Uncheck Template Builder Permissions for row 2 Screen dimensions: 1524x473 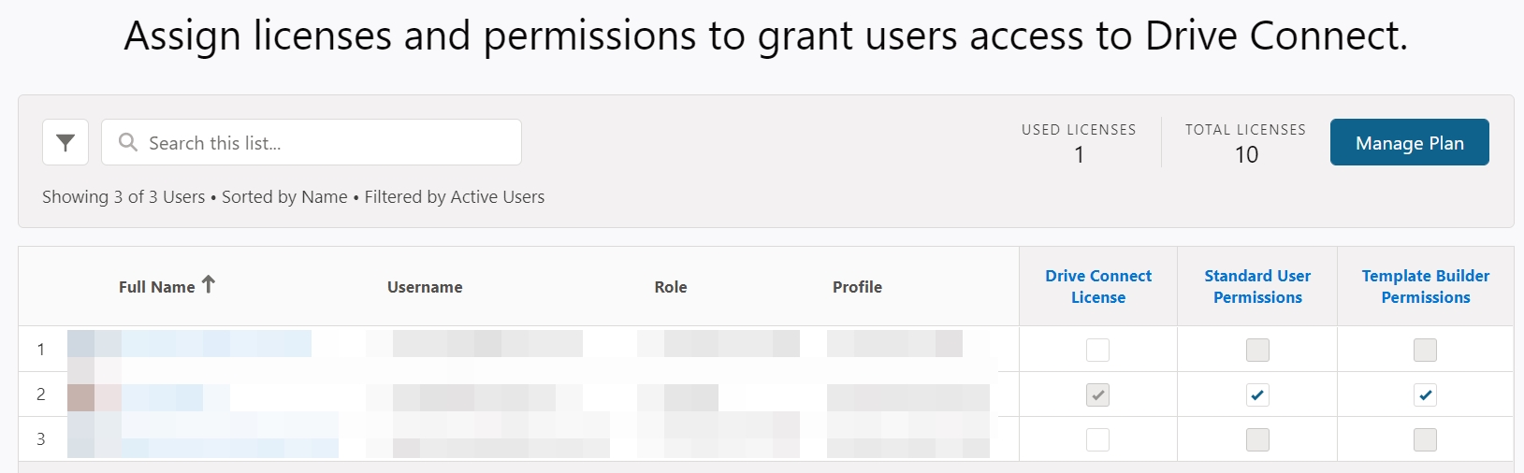pyautogui.click(x=1425, y=394)
